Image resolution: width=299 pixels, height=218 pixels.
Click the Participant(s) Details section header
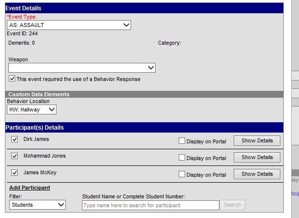pyautogui.click(x=144, y=127)
